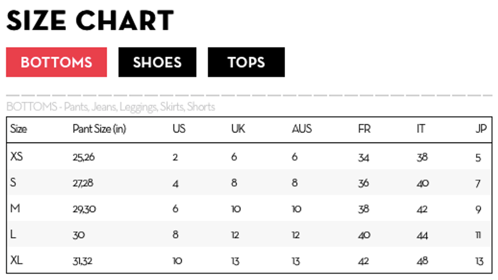Screen dimensions: 498x280
Task: Select the XS size row label
Action: 17,157
